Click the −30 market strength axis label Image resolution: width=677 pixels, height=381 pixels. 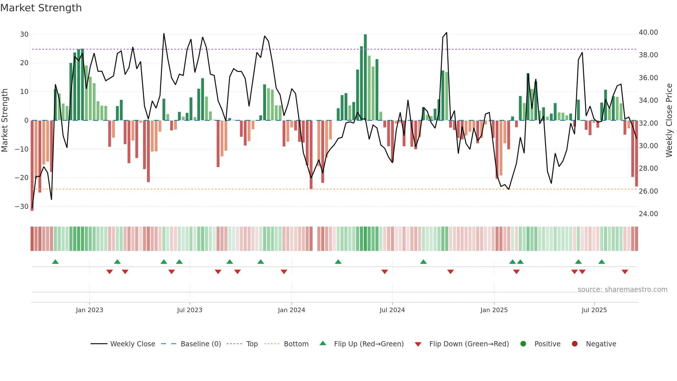click(21, 207)
